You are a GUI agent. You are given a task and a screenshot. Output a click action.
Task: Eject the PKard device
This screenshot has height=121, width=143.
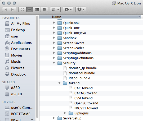[32, 120]
